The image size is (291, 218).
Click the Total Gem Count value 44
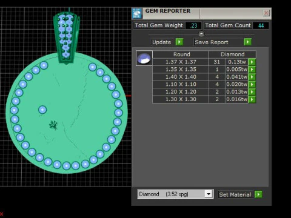[261, 25]
